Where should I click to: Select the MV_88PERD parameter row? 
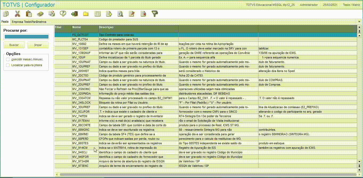[x=205, y=139]
